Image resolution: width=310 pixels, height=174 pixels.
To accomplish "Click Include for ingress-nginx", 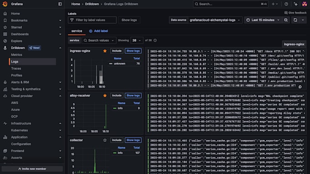I will (x=117, y=51).
